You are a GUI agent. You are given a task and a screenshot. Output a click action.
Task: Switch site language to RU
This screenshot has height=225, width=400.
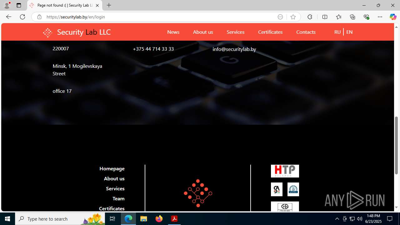(x=337, y=32)
